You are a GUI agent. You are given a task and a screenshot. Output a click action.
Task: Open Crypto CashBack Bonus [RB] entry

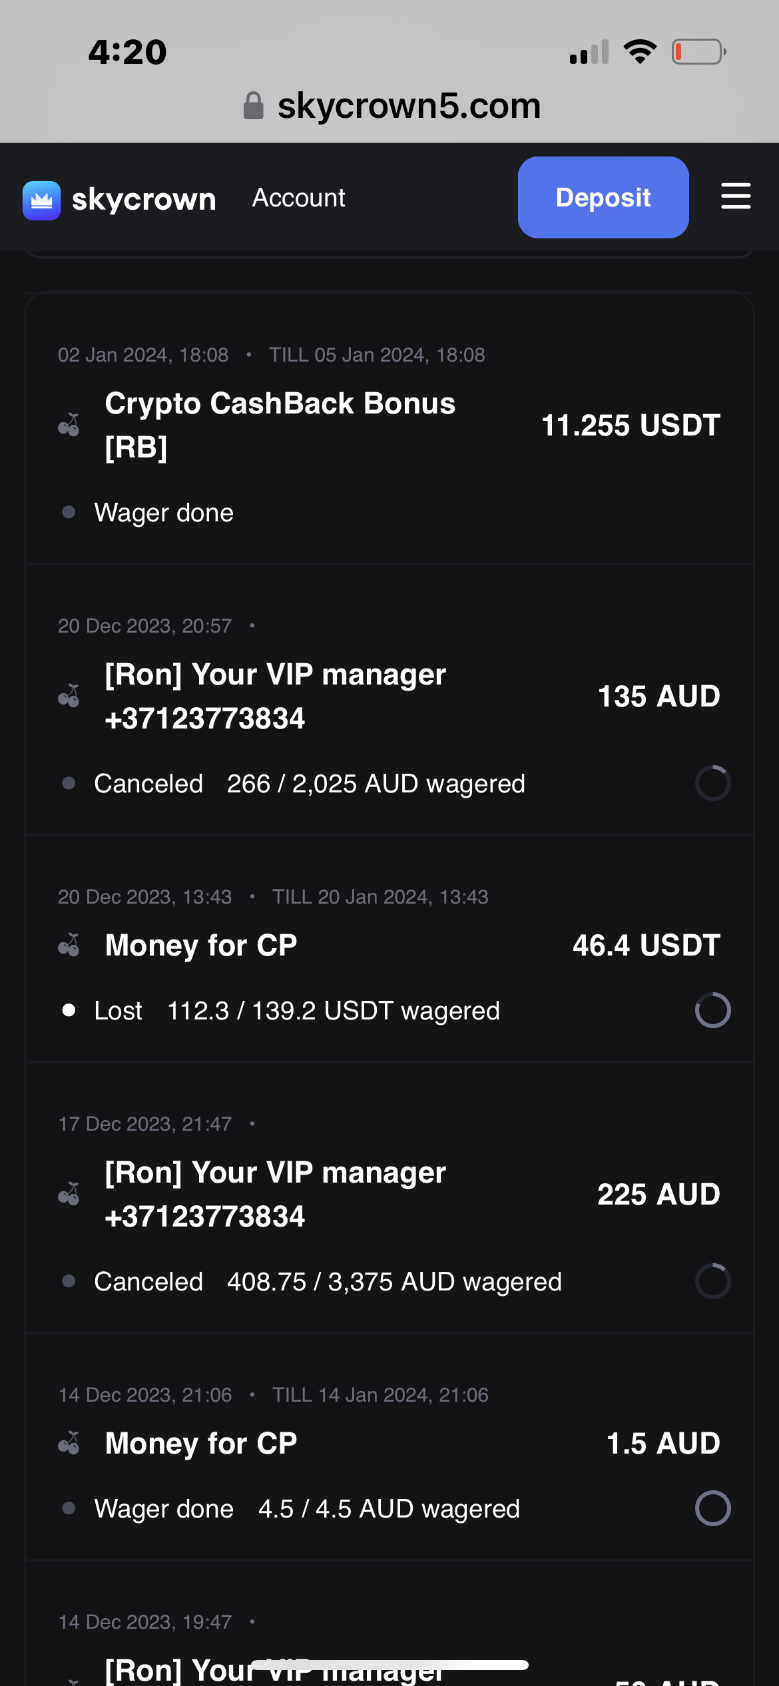[280, 425]
